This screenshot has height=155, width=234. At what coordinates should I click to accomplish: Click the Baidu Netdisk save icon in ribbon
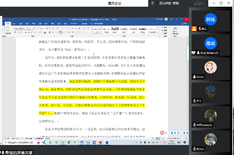click(x=175, y=29)
